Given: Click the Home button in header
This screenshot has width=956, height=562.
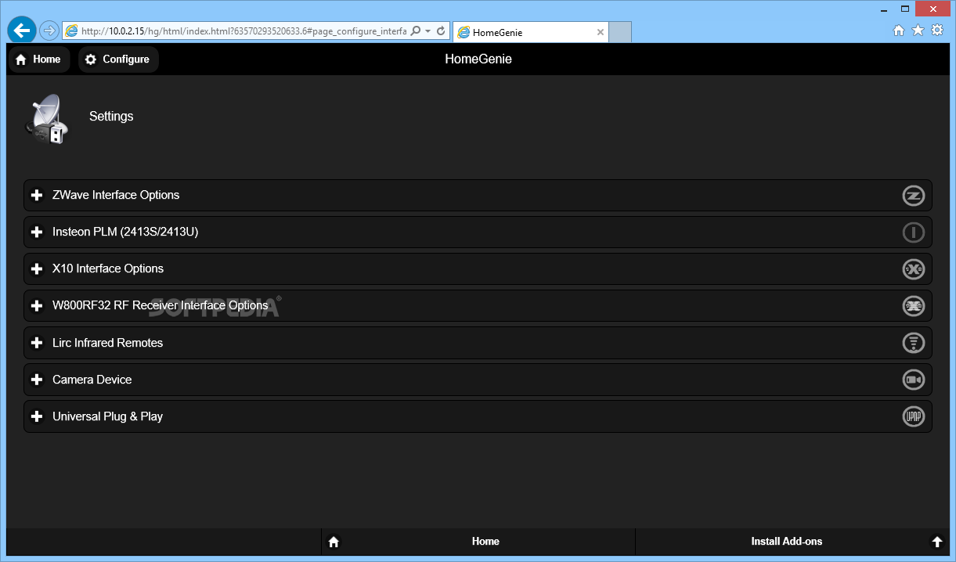Looking at the screenshot, I should 39,59.
